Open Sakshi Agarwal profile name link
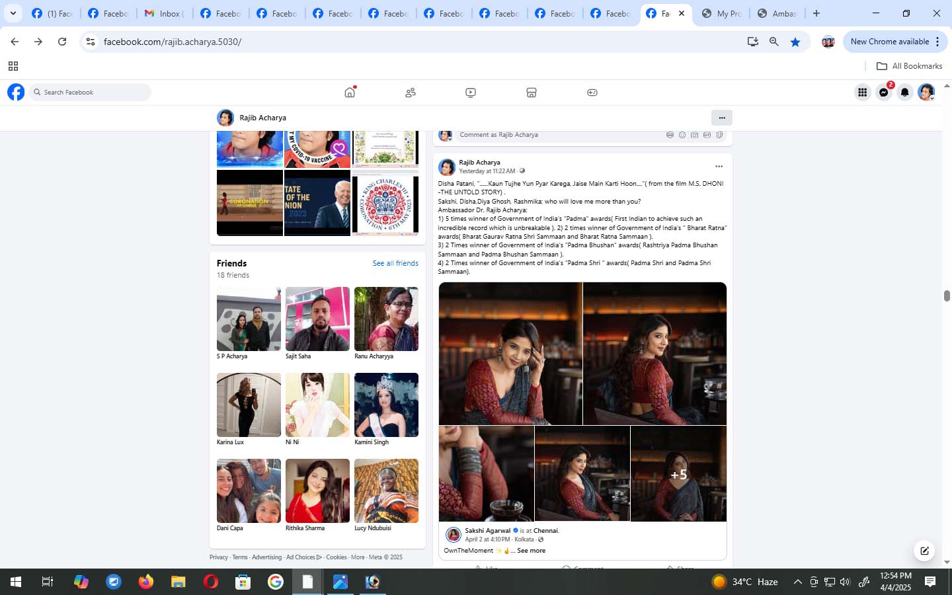Screen dimensions: 952x595 [x=488, y=530]
